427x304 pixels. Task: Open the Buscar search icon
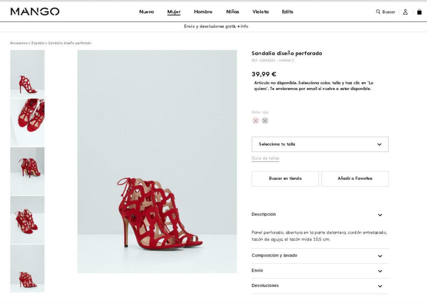click(386, 12)
